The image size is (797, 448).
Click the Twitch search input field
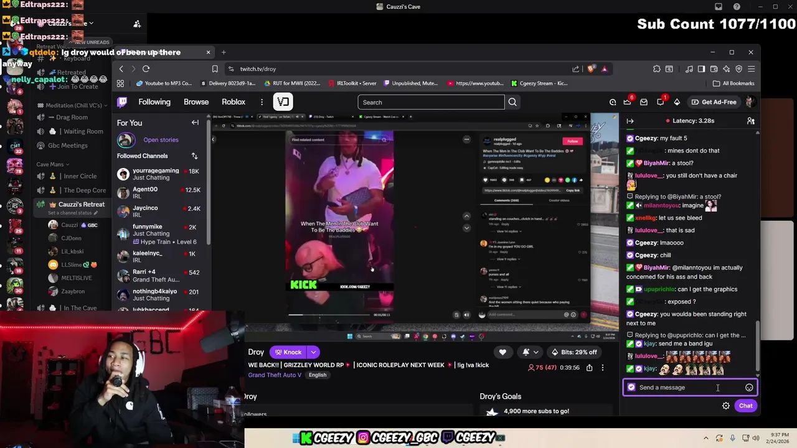pos(431,102)
